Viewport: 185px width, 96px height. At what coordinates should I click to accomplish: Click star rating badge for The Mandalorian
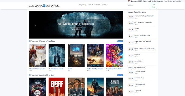(131, 72)
